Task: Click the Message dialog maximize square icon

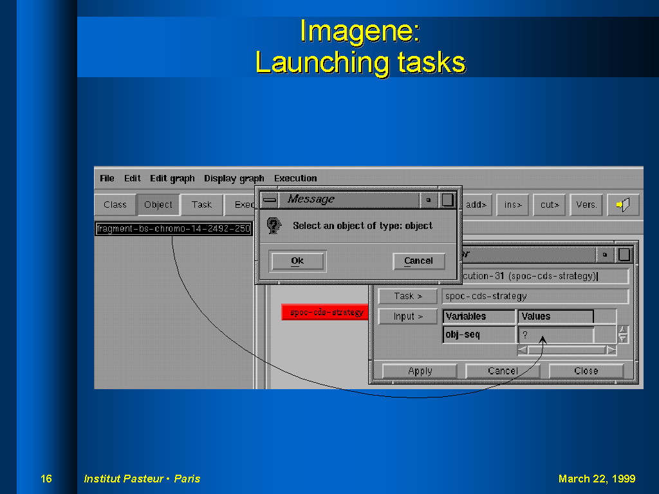Action: point(447,200)
